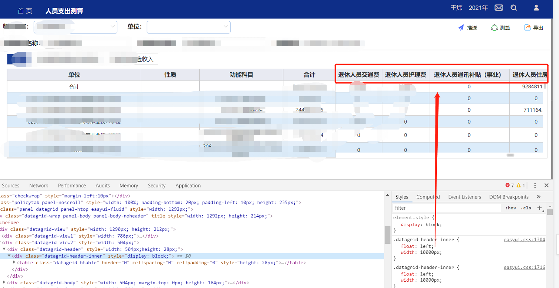This screenshot has width=559, height=288.
Task: Expand the datagrid-htable table node
Action: 14,262
